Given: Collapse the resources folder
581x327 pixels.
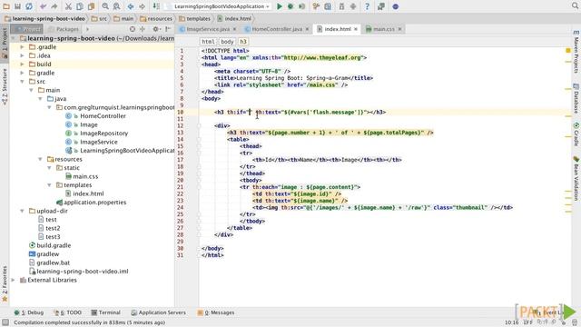Looking at the screenshot, I should tap(40, 159).
